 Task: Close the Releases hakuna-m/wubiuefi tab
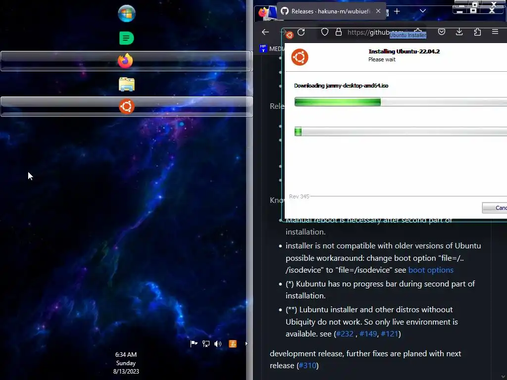pos(378,11)
